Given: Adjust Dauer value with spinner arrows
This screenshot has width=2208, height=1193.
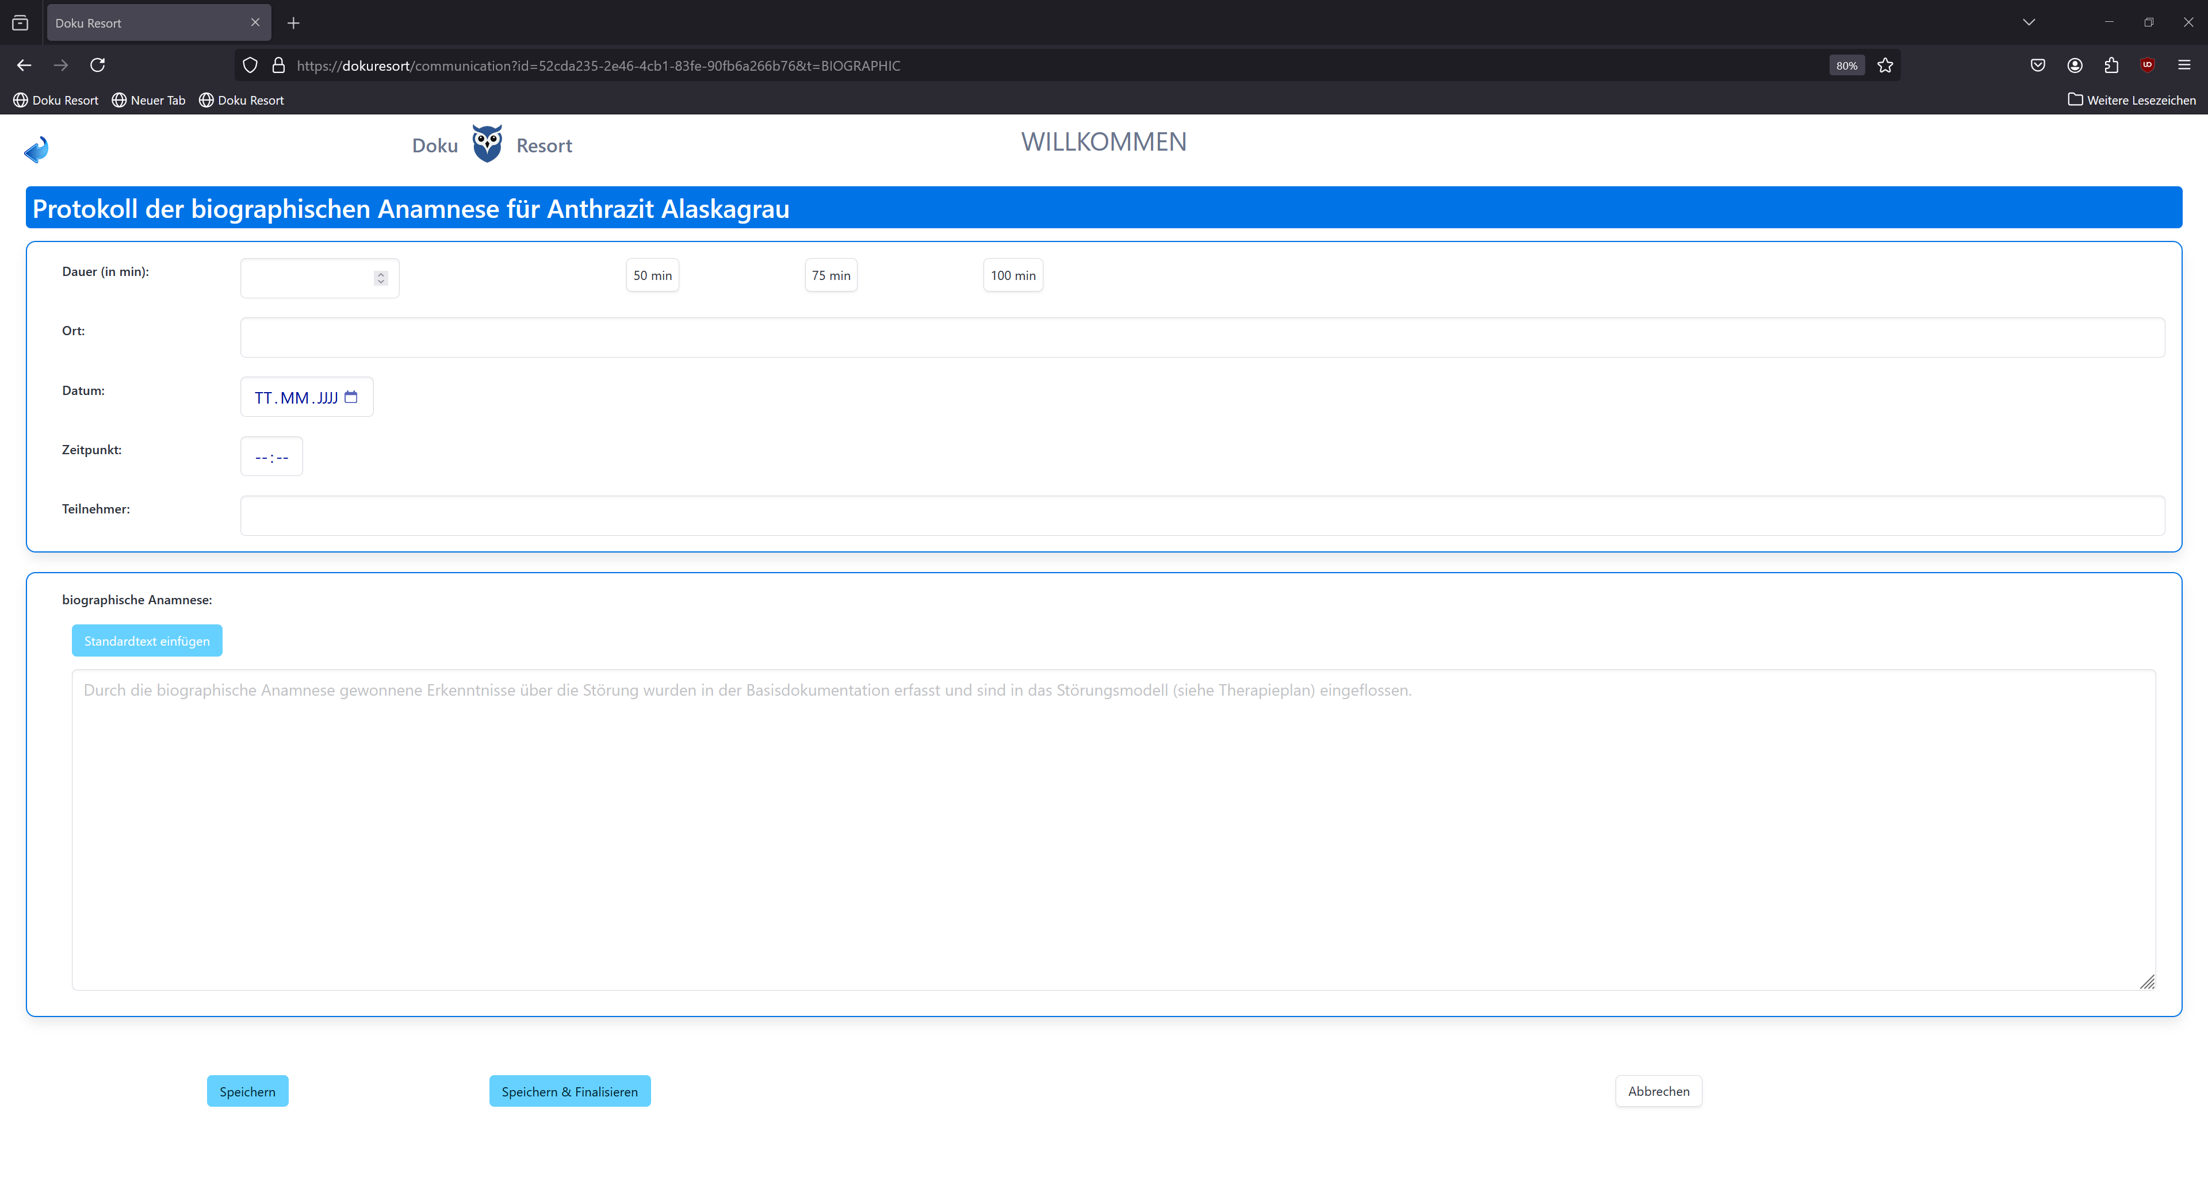Looking at the screenshot, I should (x=381, y=278).
